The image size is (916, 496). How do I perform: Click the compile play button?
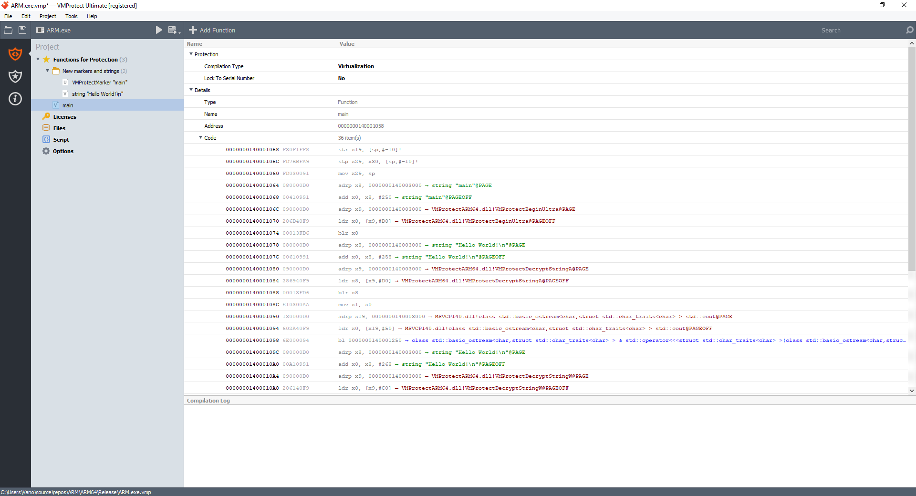point(159,30)
